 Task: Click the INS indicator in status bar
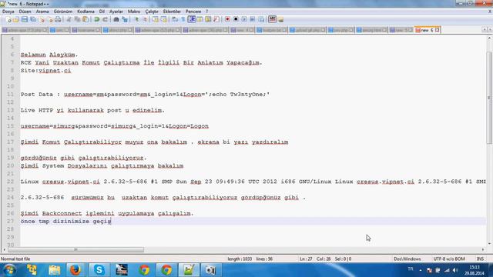coord(480,259)
